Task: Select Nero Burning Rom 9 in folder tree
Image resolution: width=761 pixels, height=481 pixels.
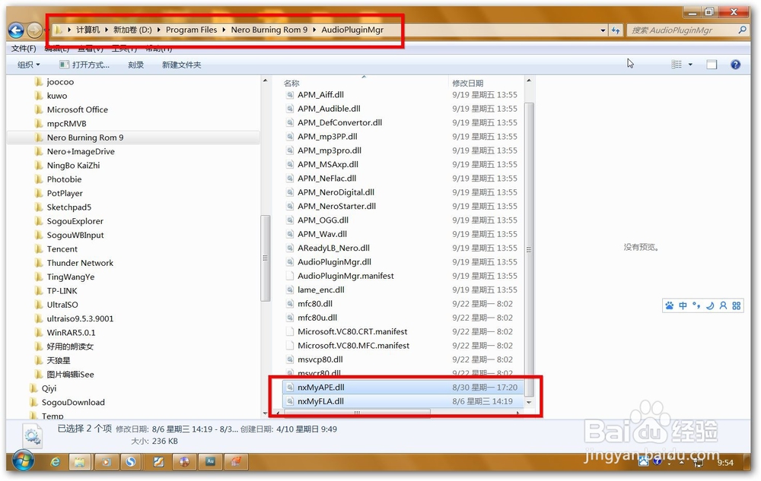Action: point(85,138)
